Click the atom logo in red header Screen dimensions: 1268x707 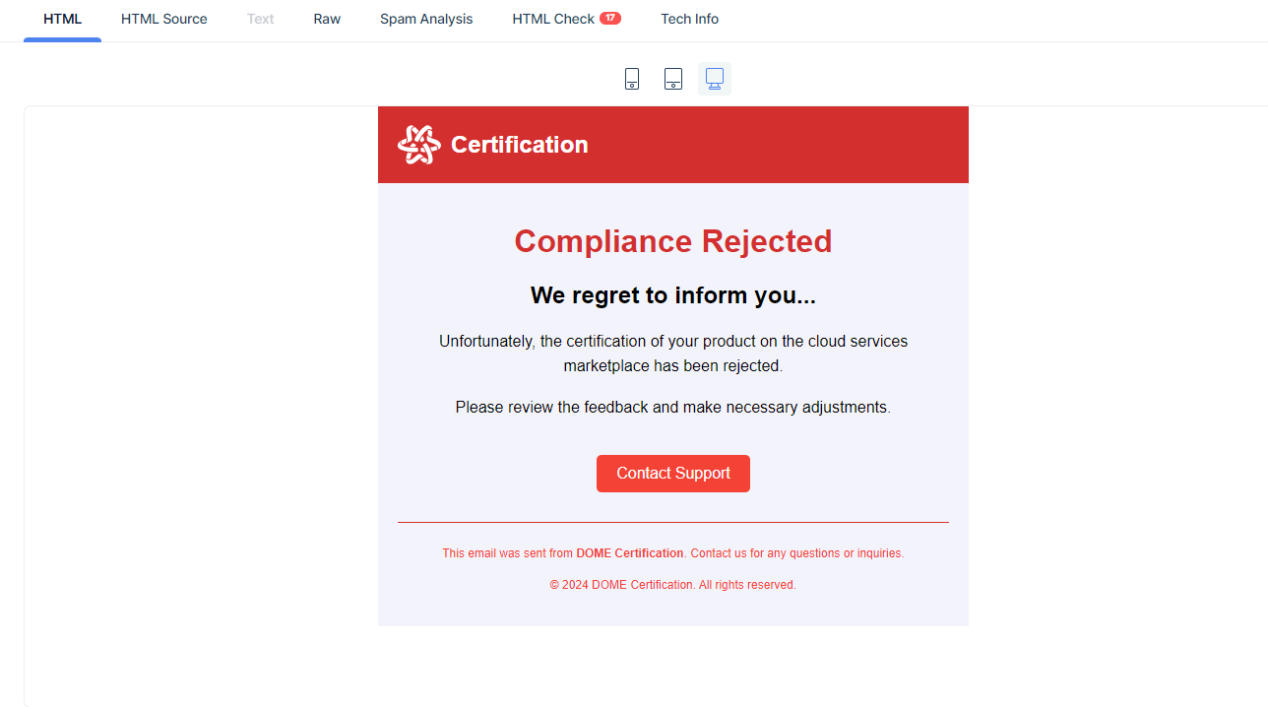pyautogui.click(x=418, y=145)
